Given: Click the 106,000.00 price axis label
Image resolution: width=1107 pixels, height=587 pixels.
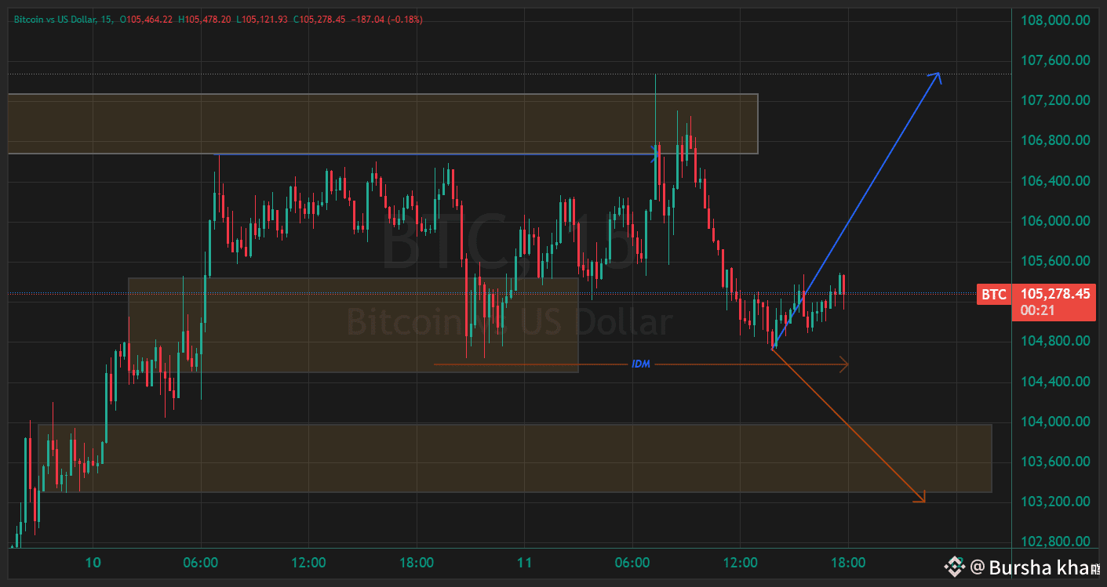Looking at the screenshot, I should (x=1054, y=221).
